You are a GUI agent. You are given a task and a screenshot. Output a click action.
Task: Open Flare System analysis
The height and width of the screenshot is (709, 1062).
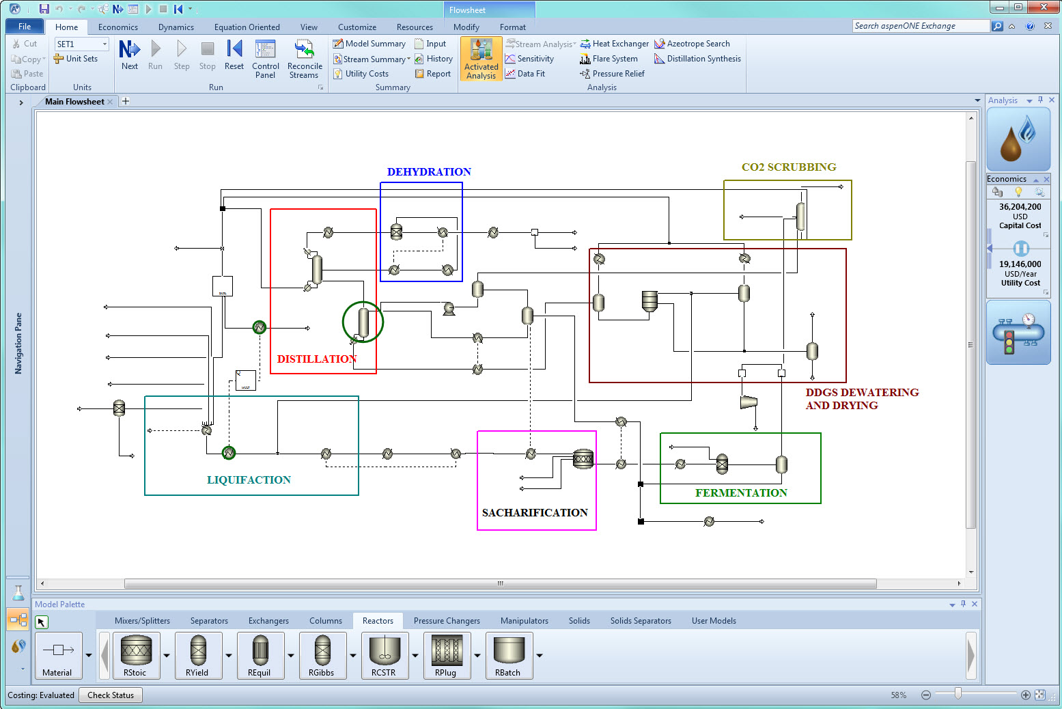pyautogui.click(x=609, y=59)
